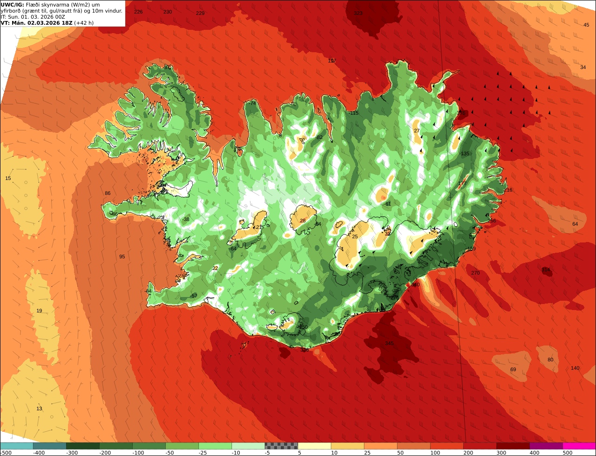Pick the pale green -10 to -5 swatch
Image resolution: width=596 pixels, height=456 pixels.
(248, 446)
